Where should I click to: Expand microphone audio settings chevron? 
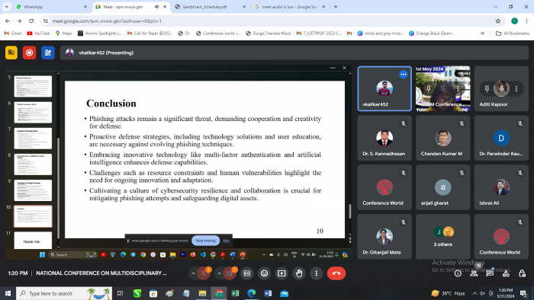coord(193,273)
